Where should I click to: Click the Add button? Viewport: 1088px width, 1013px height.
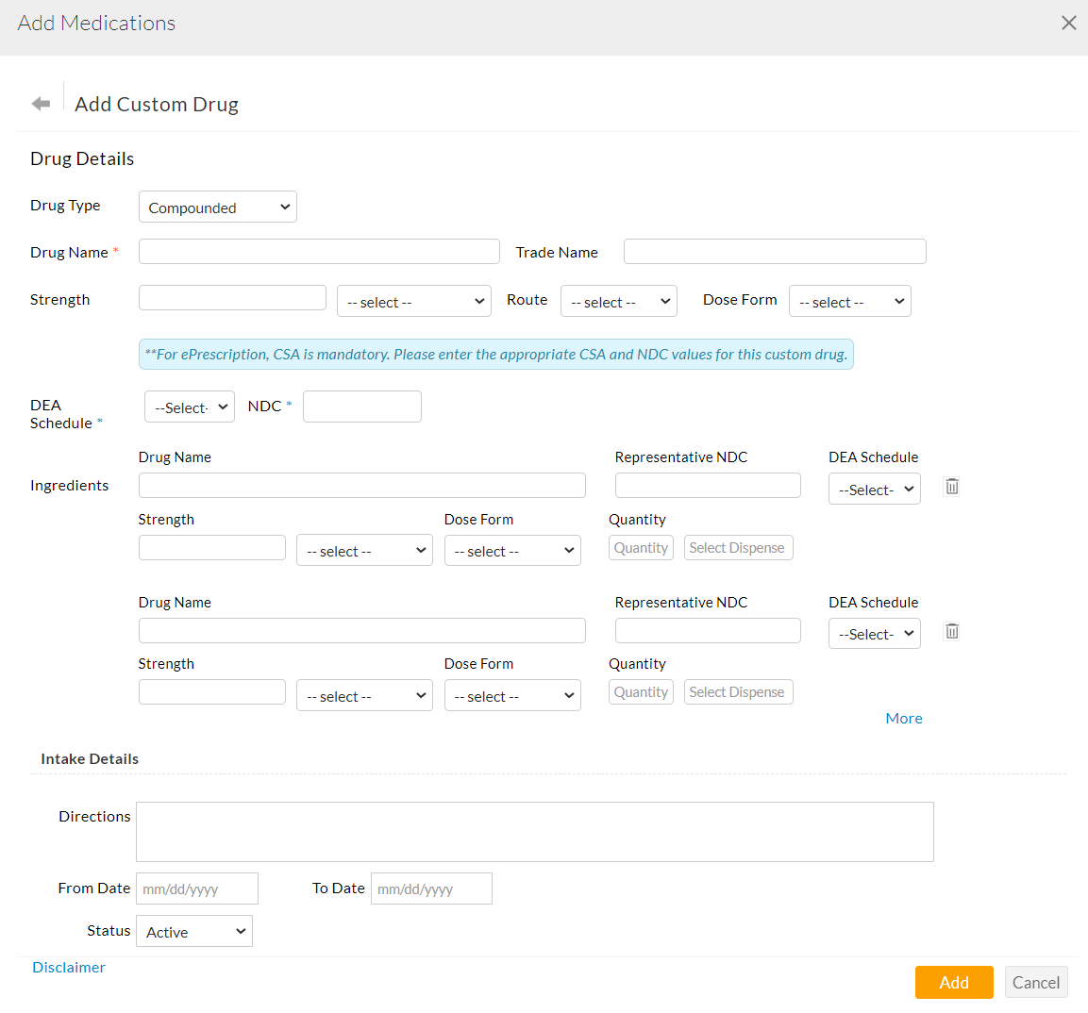[x=953, y=982]
